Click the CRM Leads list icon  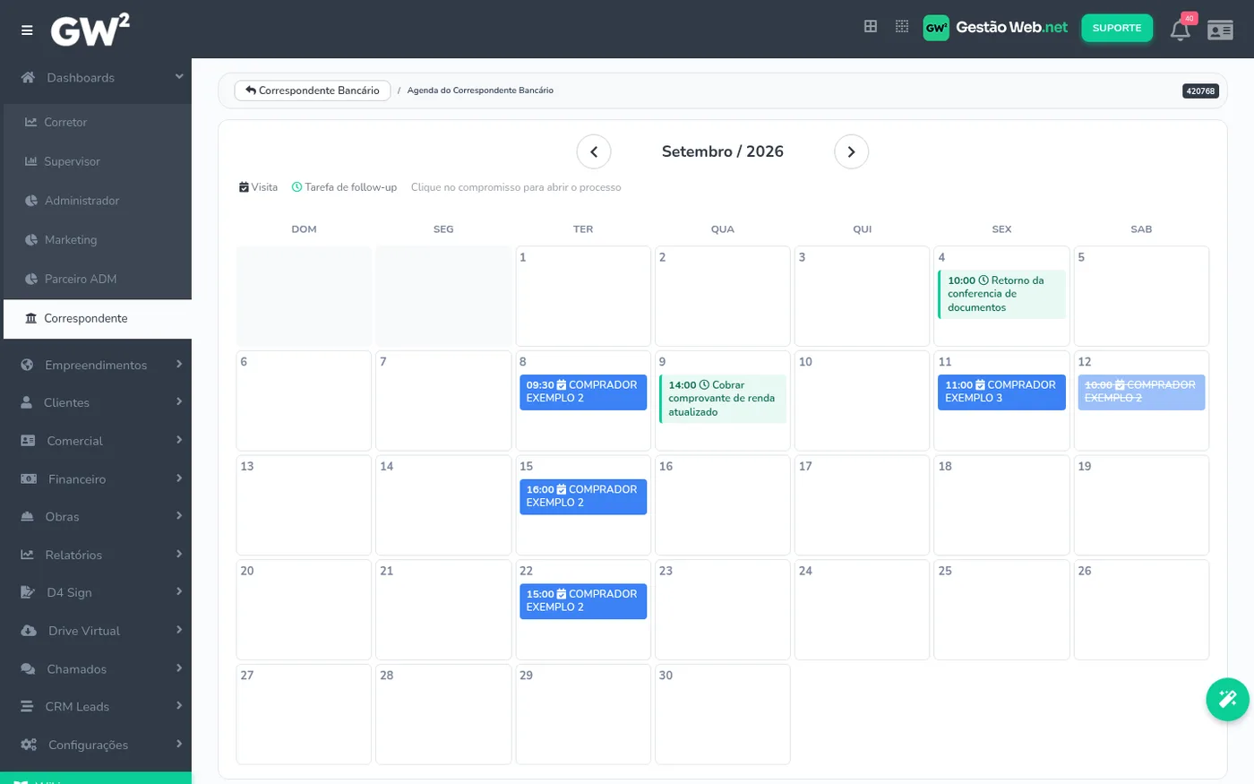pyautogui.click(x=27, y=707)
